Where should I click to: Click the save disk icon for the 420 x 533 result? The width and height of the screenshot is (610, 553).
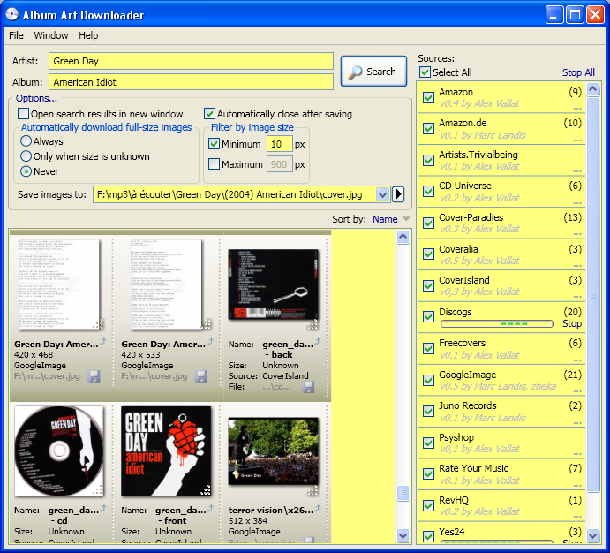pos(200,376)
